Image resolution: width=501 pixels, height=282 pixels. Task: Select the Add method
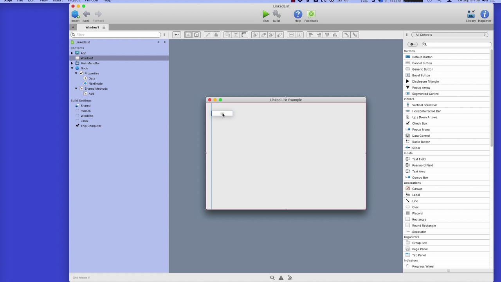click(x=91, y=94)
